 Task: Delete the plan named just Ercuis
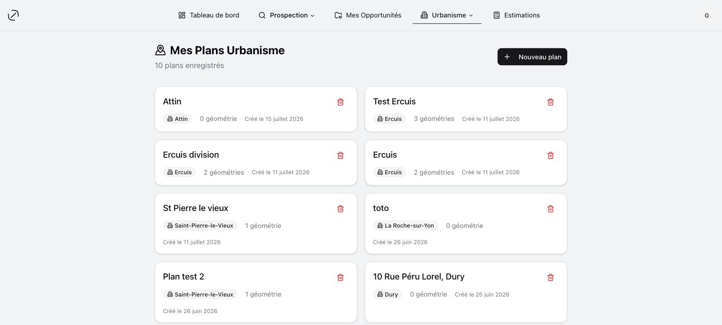coord(550,155)
